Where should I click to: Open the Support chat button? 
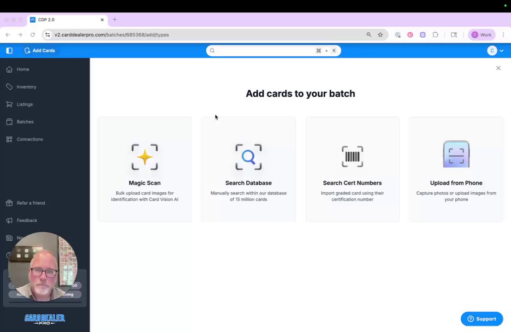click(481, 319)
